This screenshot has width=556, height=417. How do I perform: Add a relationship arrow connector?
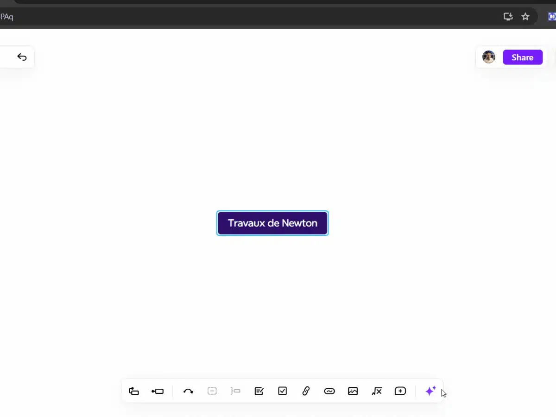pyautogui.click(x=188, y=391)
